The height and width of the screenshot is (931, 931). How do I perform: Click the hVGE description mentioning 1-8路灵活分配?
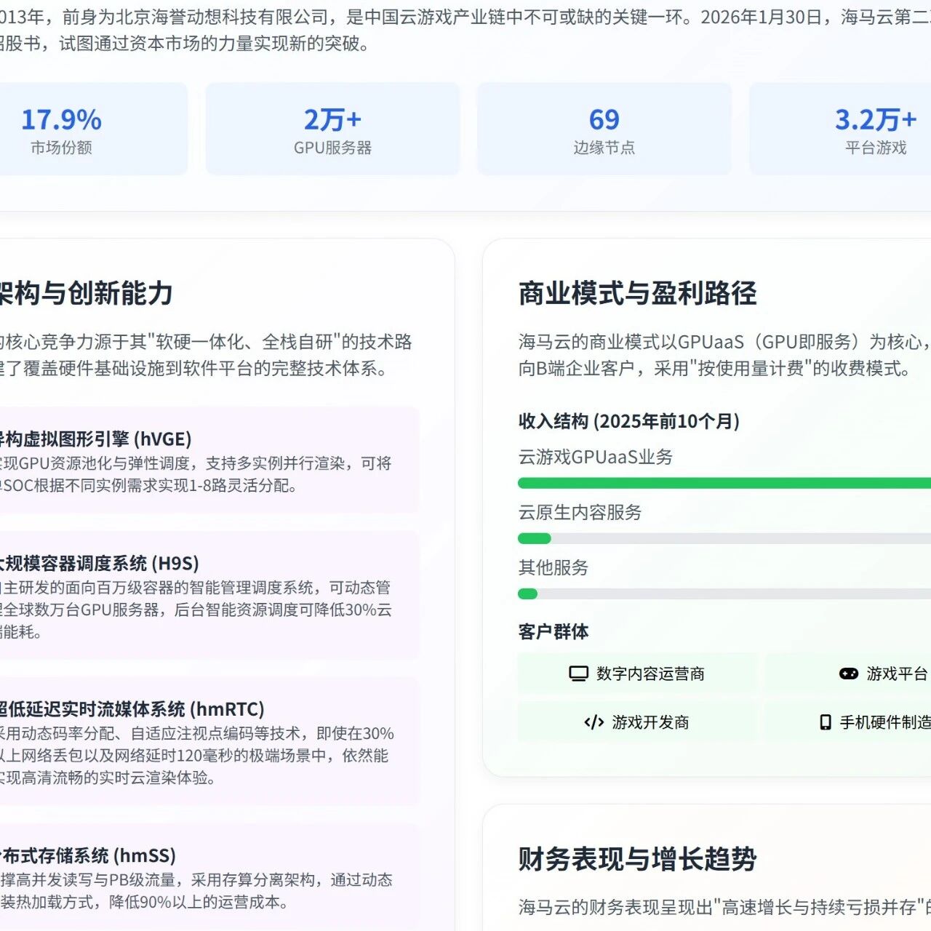pos(196,474)
